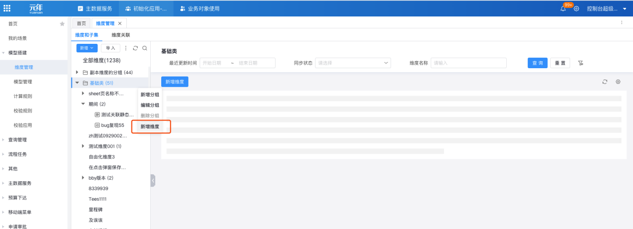
Task: Click the search icon in tree panel
Action: 144,48
